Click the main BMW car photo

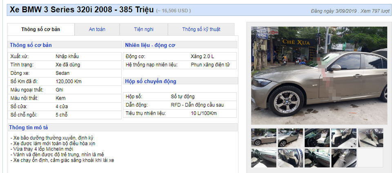[x=319, y=76]
